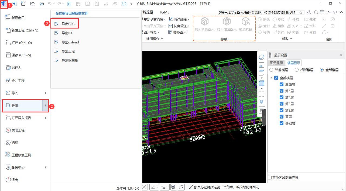Open the quick access toolbar customize arrow

click(x=131, y=4)
